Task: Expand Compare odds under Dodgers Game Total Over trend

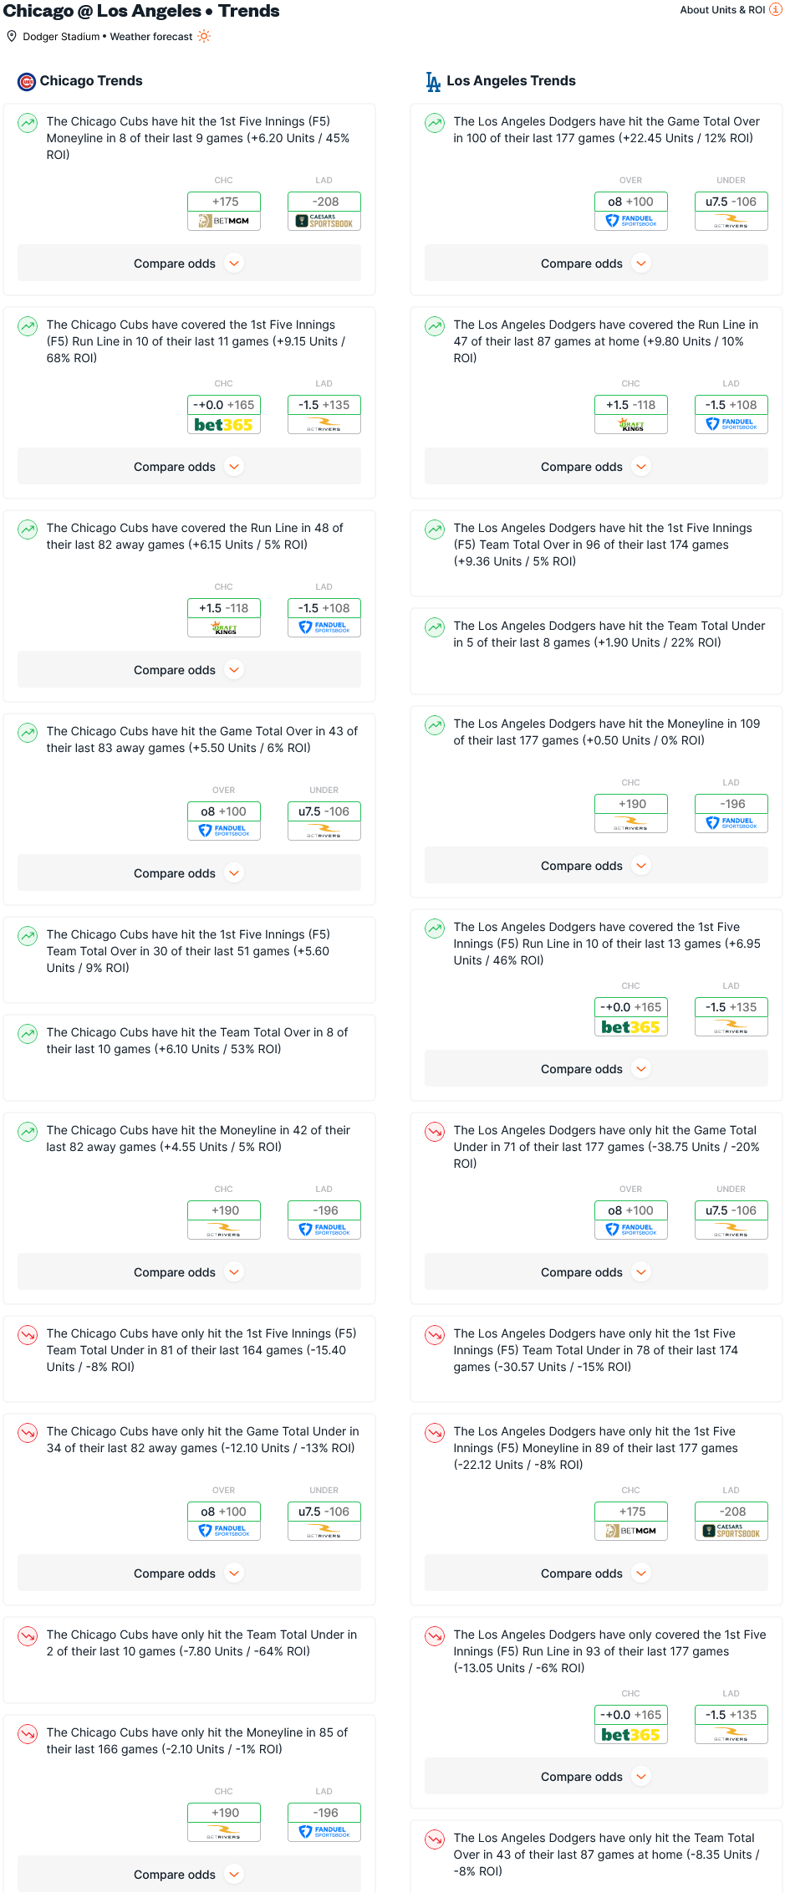Action: tap(596, 263)
